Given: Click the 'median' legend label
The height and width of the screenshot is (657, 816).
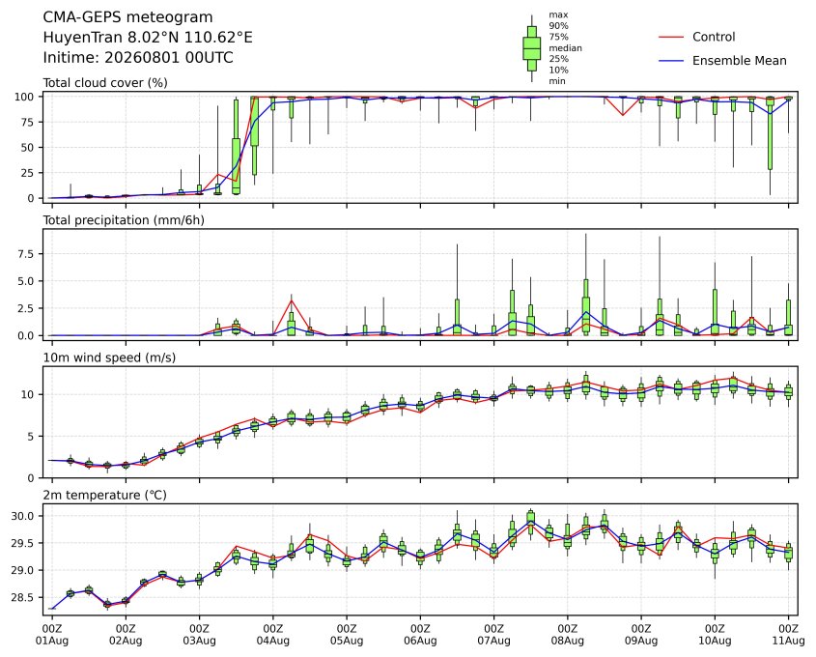Looking at the screenshot, I should pos(565,48).
